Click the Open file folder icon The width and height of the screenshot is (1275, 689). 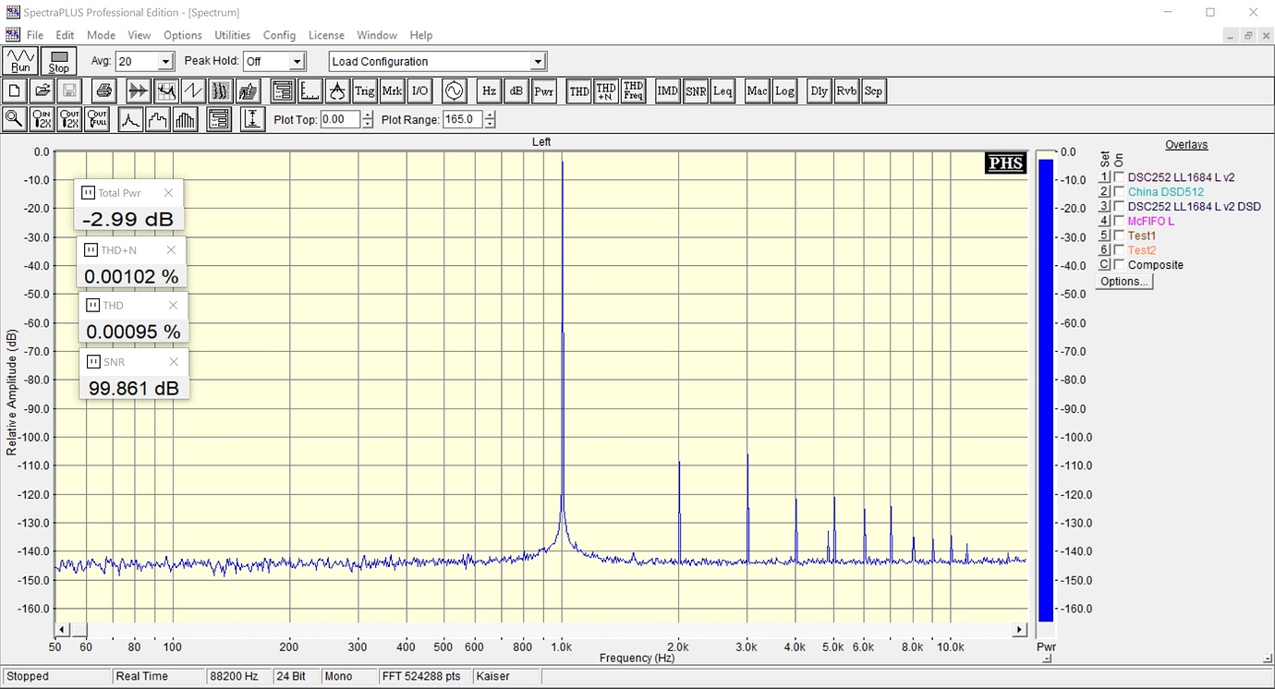pyautogui.click(x=42, y=91)
